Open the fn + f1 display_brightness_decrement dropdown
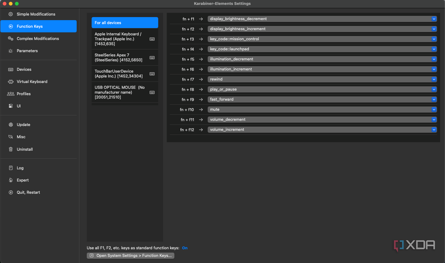445x263 pixels. click(322, 19)
